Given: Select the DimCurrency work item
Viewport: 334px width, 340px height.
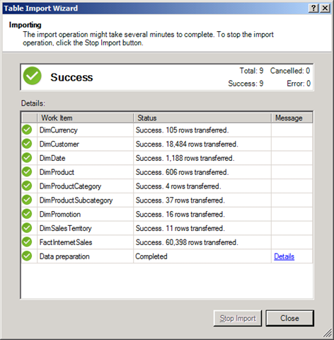Looking at the screenshot, I should 58,130.
